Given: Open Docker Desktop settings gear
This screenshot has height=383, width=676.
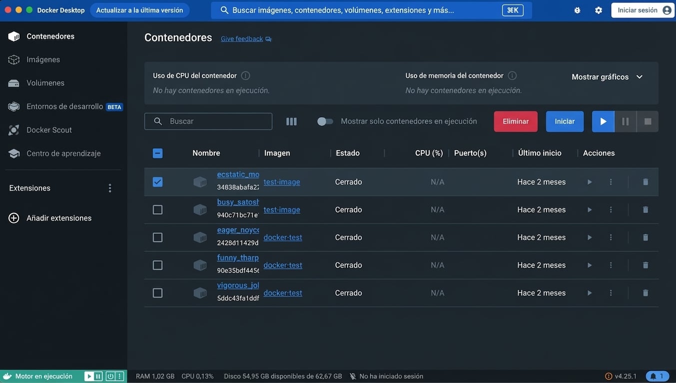Looking at the screenshot, I should [599, 10].
